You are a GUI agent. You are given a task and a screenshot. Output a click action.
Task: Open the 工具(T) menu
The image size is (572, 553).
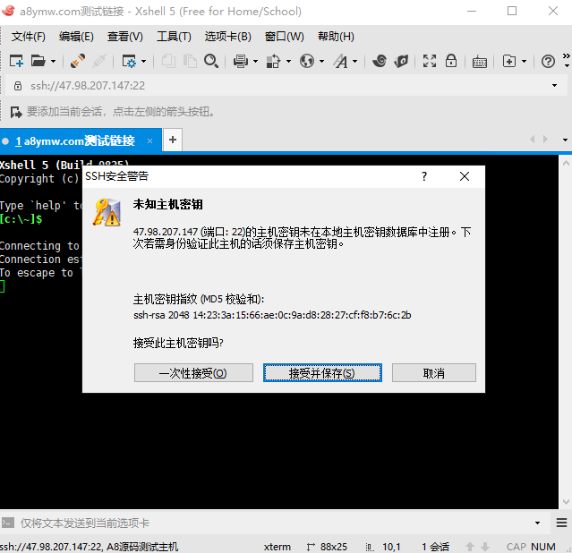[174, 37]
